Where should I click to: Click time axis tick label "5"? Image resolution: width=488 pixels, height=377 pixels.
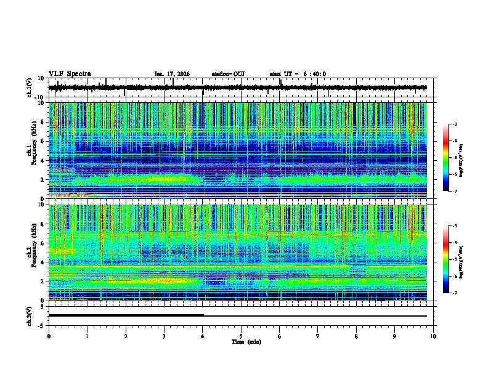click(x=241, y=336)
